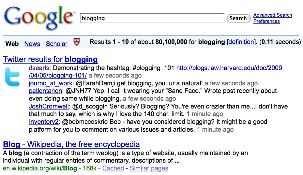Open the Blog - Wikipedia result title
303x175 pixels.
71,144
